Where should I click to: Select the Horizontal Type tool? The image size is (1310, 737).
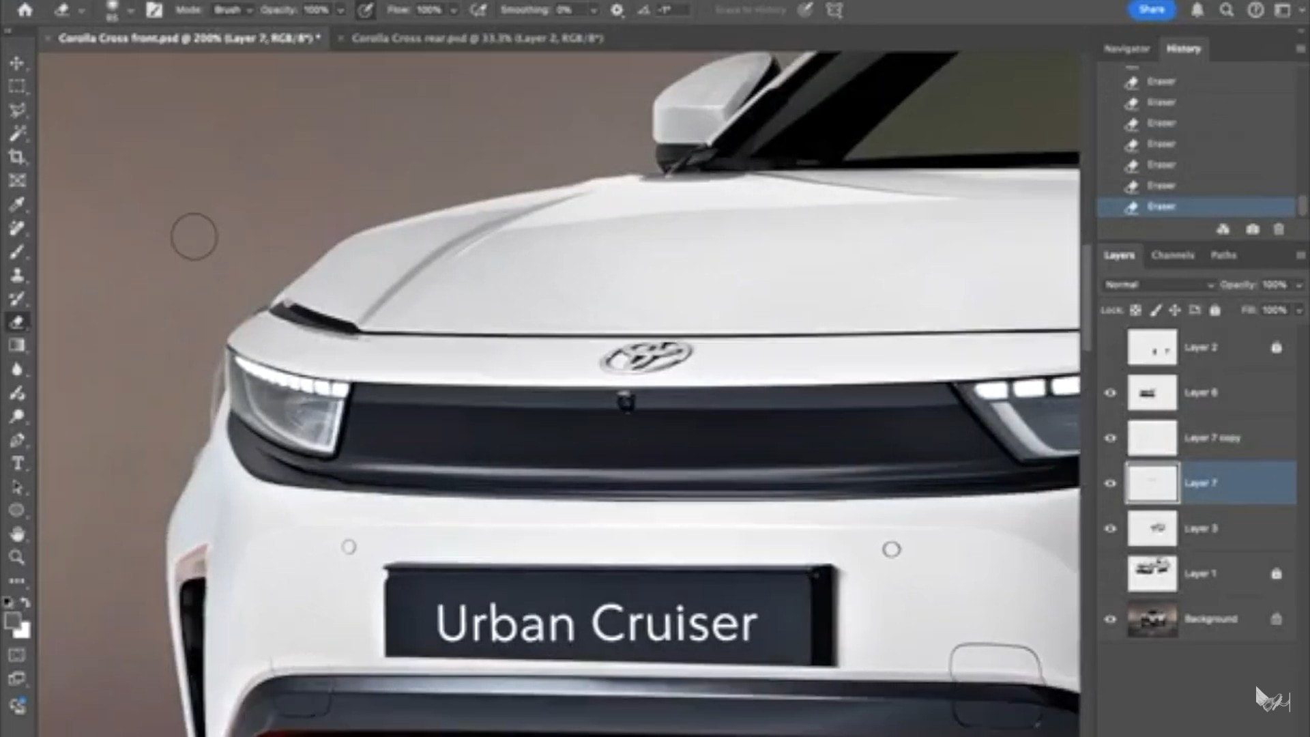17,464
